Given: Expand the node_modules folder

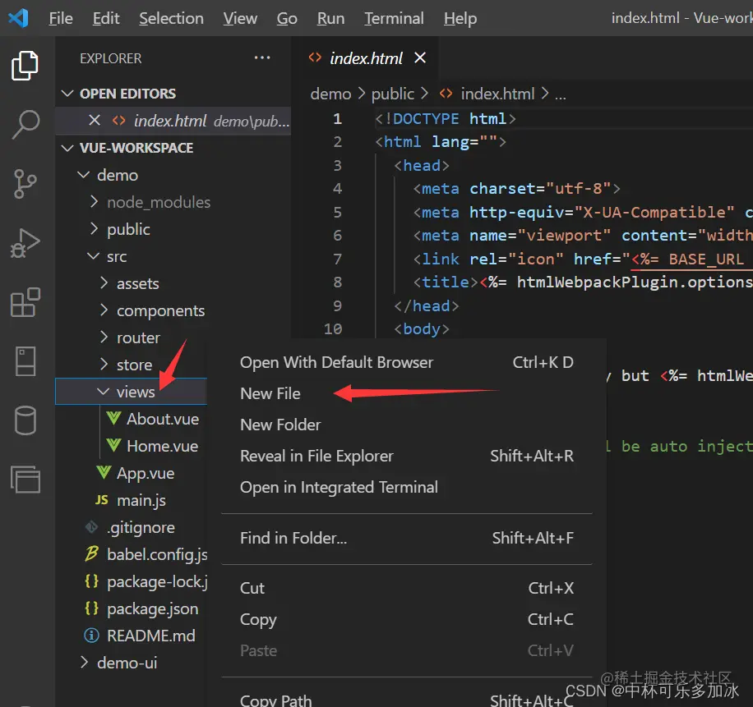Looking at the screenshot, I should (x=94, y=201).
